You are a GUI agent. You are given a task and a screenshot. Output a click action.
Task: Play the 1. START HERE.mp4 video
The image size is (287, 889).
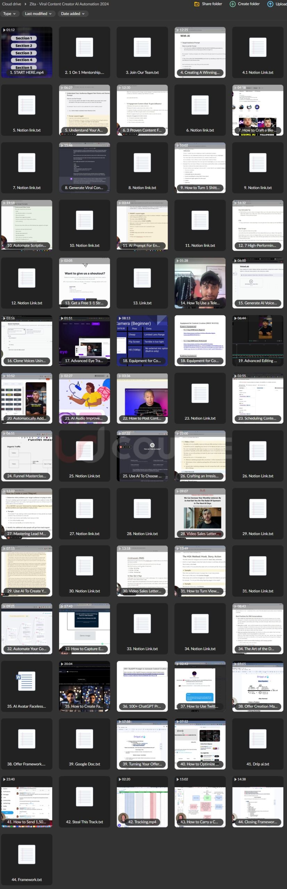coord(27,52)
